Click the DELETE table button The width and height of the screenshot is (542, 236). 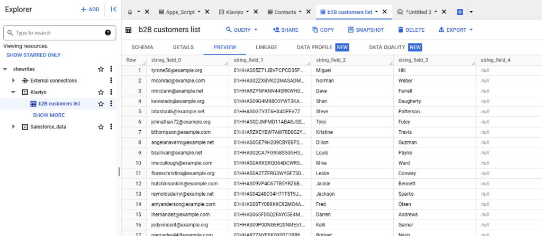411,30
